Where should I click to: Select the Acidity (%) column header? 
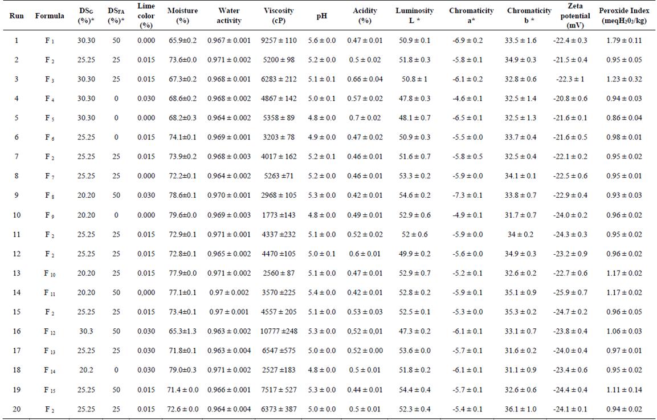[x=365, y=15]
